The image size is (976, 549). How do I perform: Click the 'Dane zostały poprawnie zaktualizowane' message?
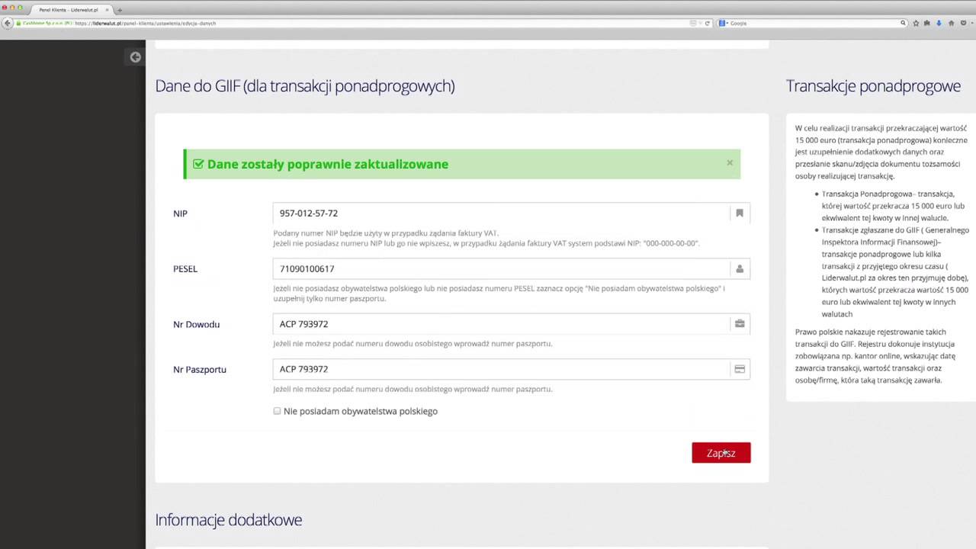[x=328, y=164]
